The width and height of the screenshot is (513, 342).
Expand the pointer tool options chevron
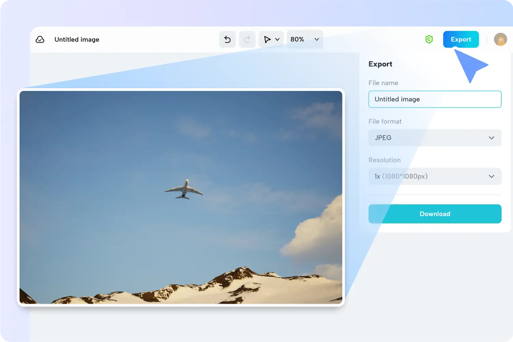pyautogui.click(x=277, y=39)
